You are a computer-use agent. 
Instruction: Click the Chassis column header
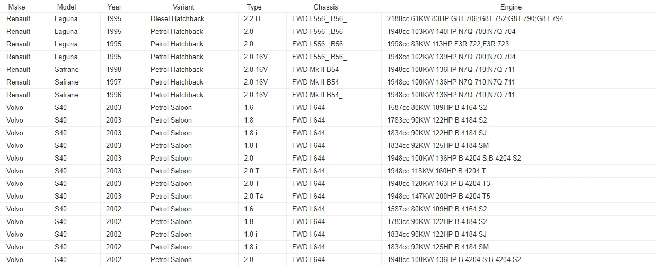pos(325,7)
